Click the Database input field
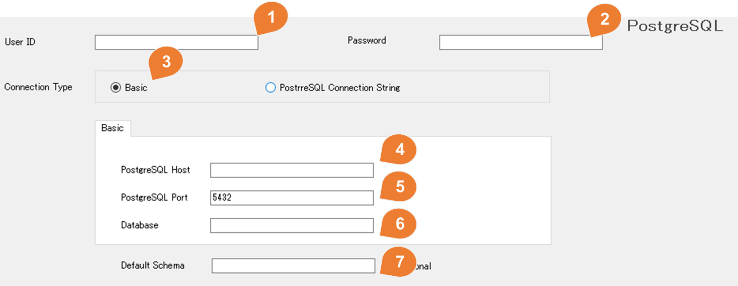 point(291,226)
